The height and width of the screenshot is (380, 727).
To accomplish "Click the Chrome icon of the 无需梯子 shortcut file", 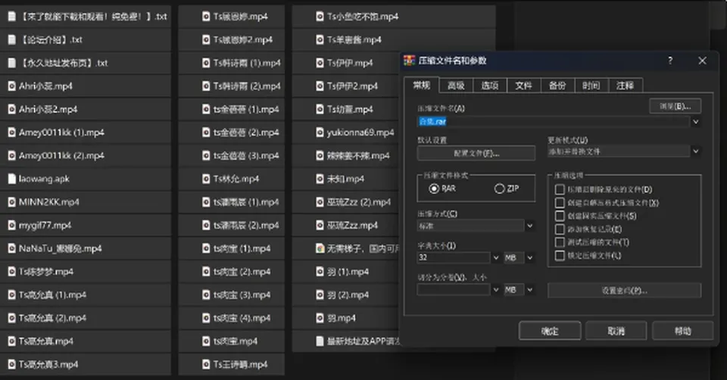I will point(320,248).
